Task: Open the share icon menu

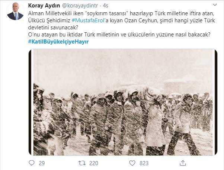Action: [183, 163]
